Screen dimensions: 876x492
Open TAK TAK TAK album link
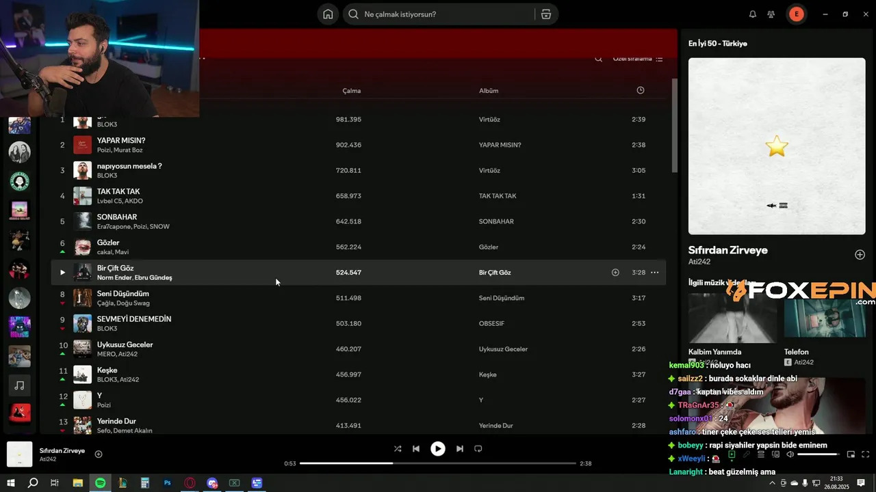pos(498,196)
